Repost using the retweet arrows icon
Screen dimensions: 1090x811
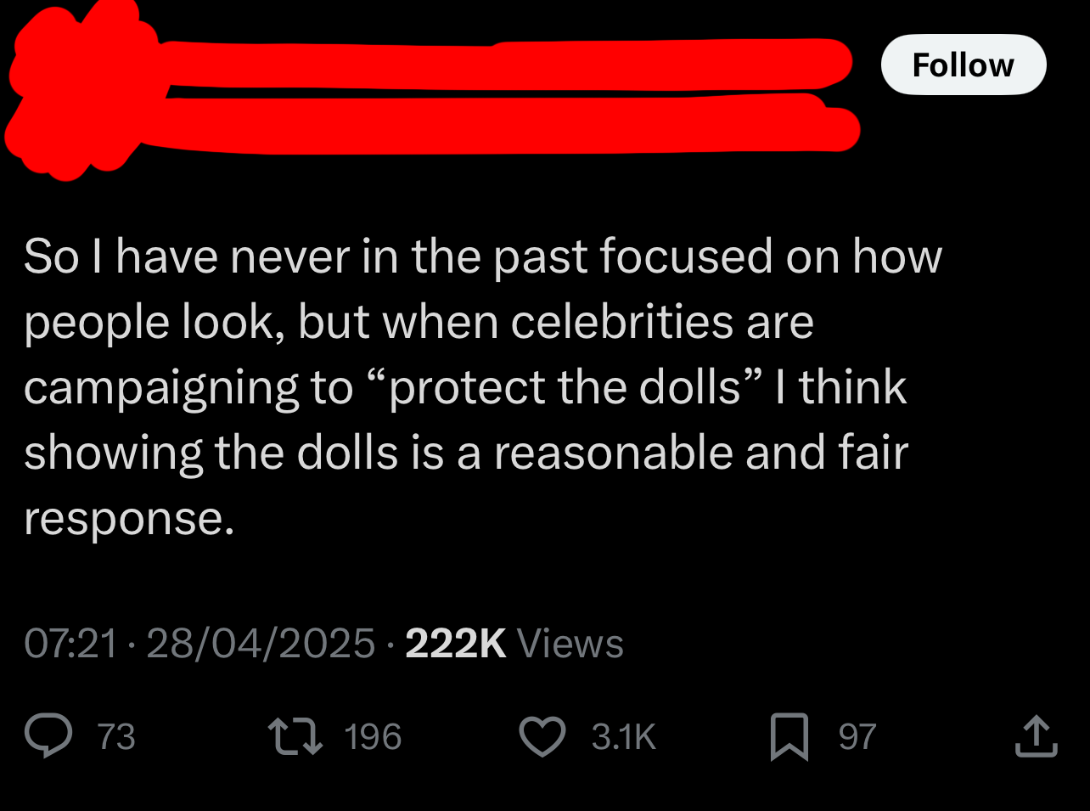pos(295,736)
